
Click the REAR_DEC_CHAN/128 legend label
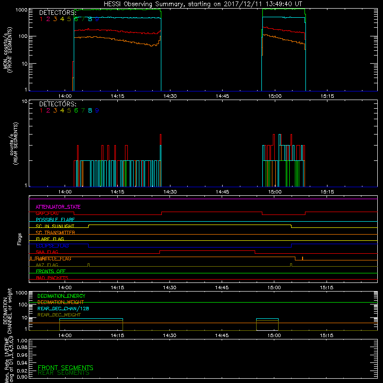coord(63,308)
